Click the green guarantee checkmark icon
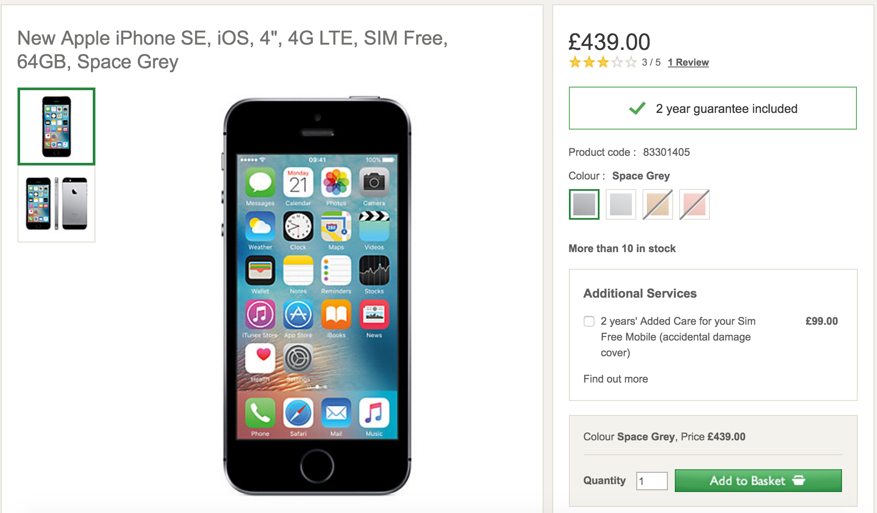 click(637, 108)
